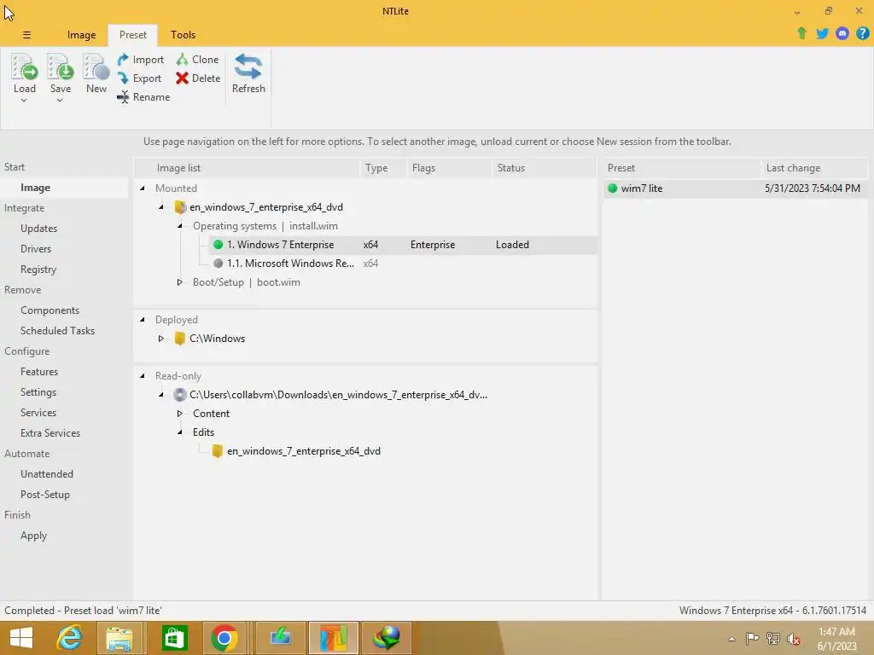
Task: Click the Status column header
Action: coord(545,168)
